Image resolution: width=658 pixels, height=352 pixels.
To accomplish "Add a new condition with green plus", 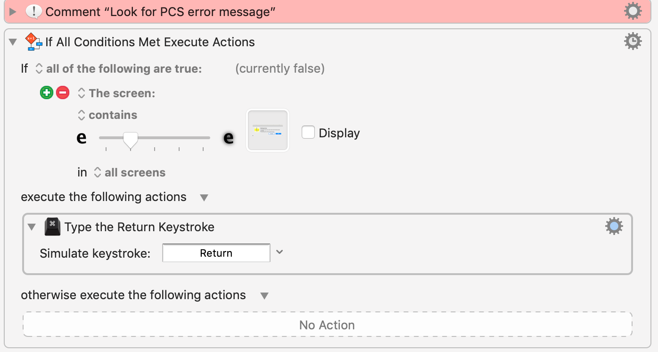I will [x=46, y=93].
